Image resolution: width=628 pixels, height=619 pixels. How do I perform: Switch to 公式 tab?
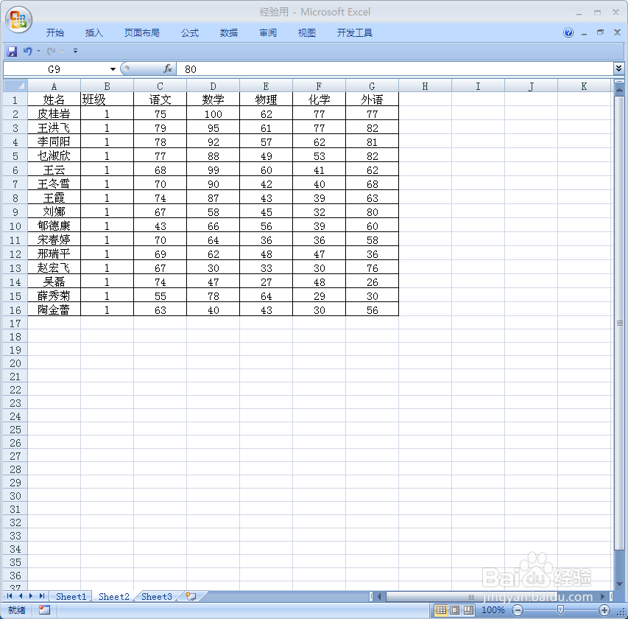click(x=190, y=33)
